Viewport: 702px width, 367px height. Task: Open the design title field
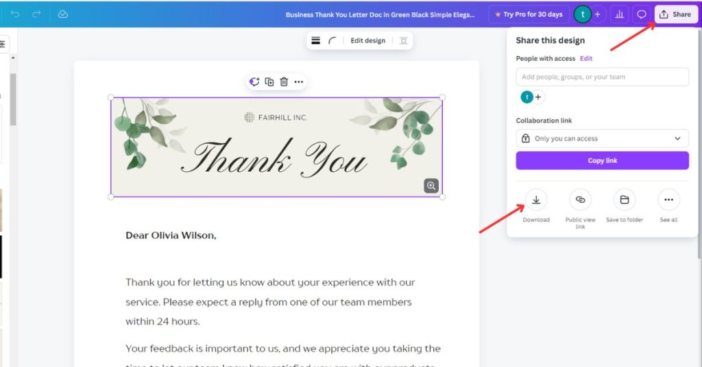tap(380, 15)
